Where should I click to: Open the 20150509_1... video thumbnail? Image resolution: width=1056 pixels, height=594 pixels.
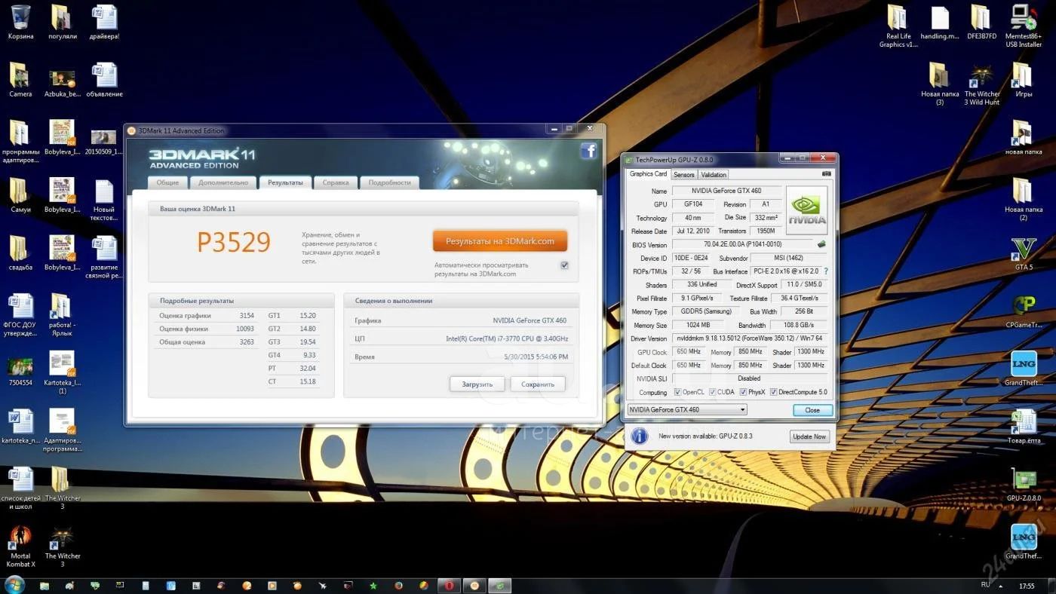pos(103,137)
